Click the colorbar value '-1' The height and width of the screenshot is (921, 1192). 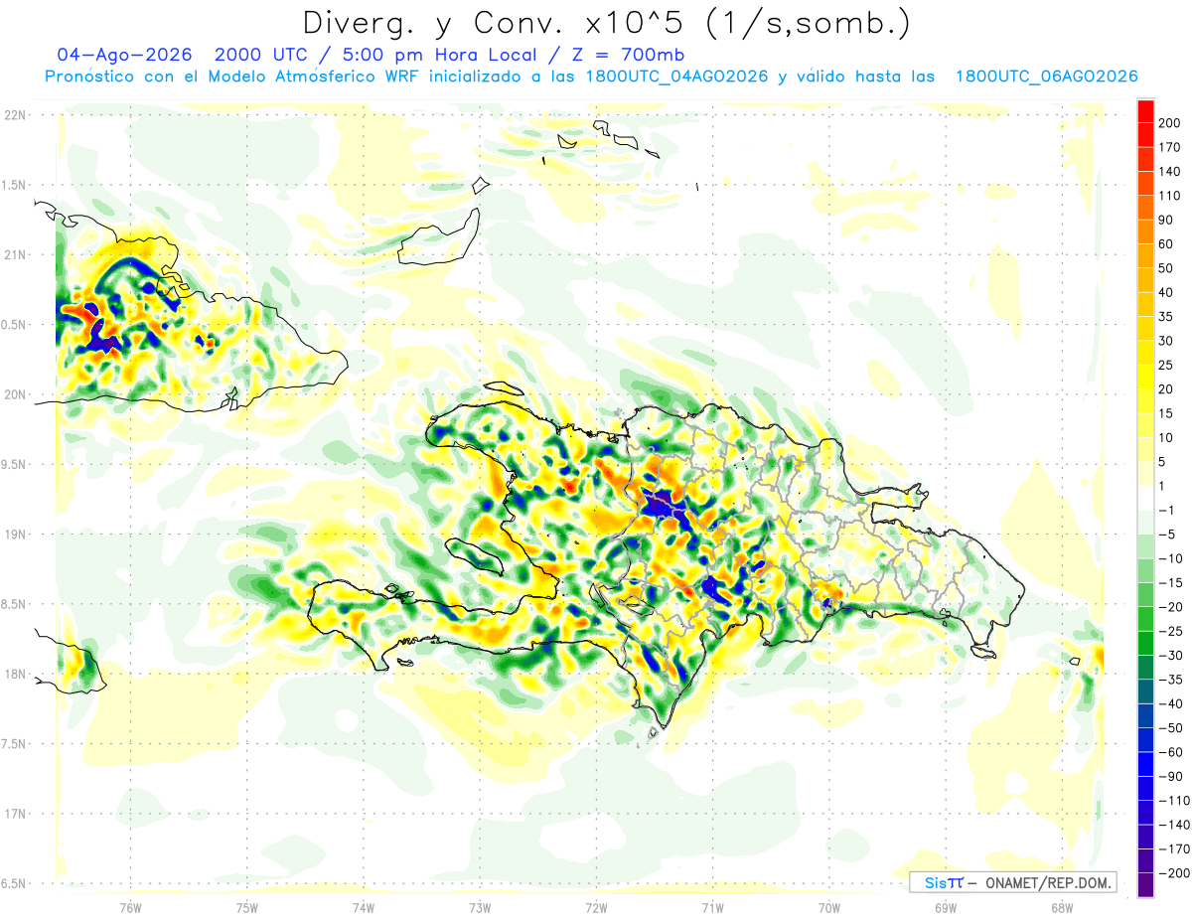[x=1166, y=510]
